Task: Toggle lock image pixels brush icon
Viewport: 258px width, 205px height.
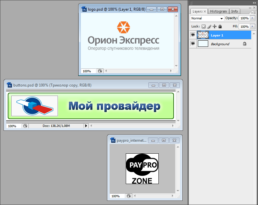Action: [209, 26]
